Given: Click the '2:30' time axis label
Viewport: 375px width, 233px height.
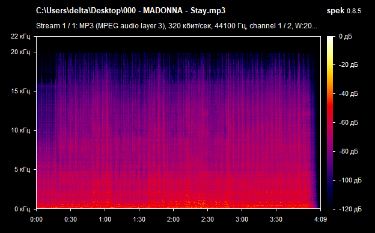Looking at the screenshot, I should tap(207, 219).
